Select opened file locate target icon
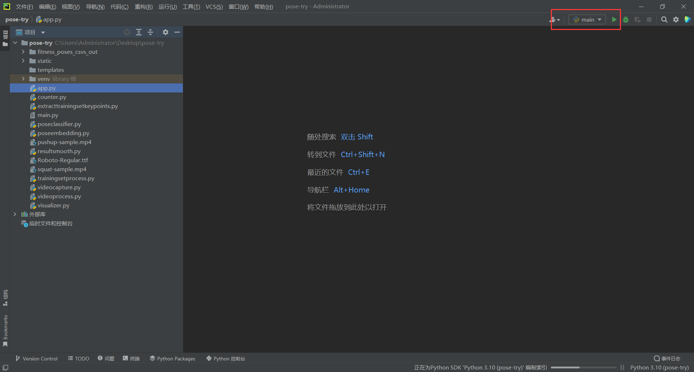The image size is (694, 372). click(x=127, y=32)
